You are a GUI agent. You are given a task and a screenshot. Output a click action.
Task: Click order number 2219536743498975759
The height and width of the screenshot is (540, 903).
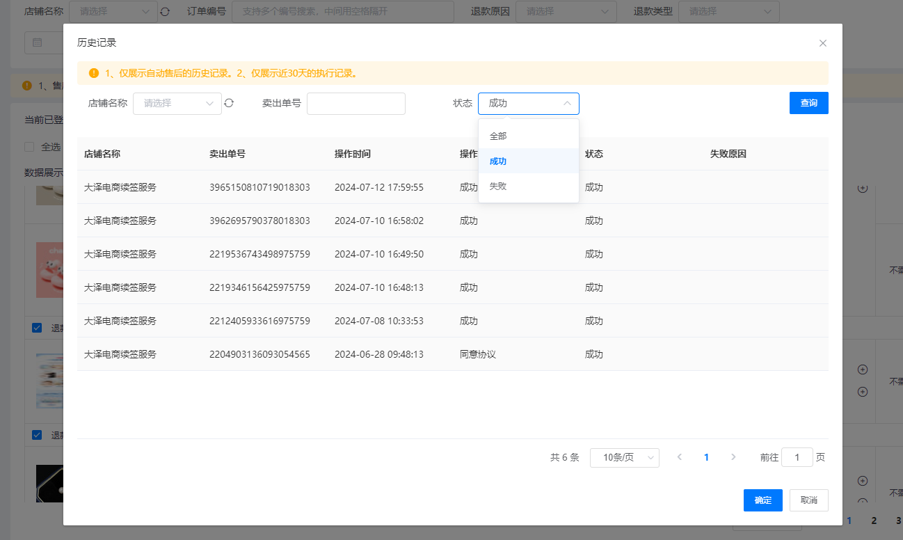click(259, 254)
